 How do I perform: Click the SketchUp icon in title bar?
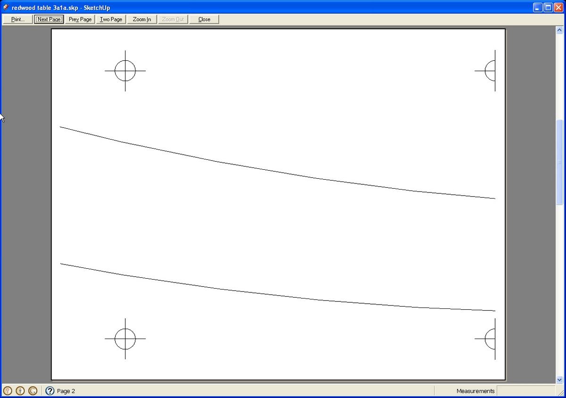(6, 8)
